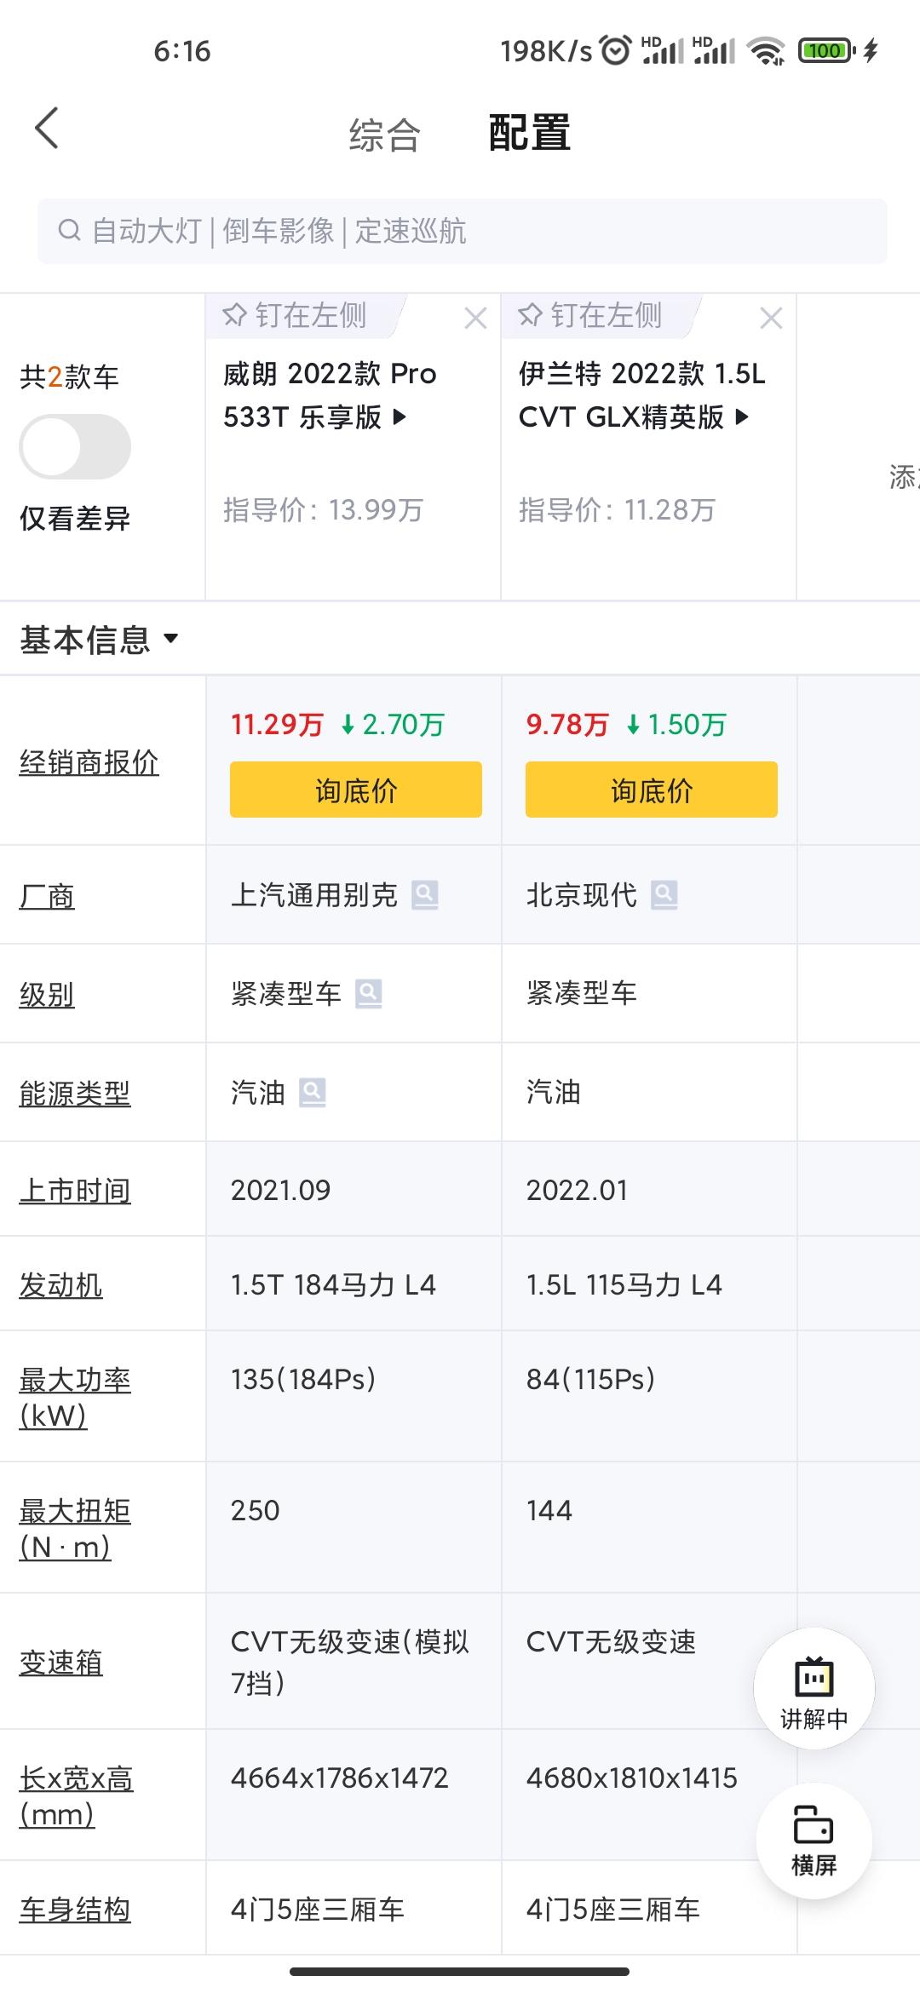The width and height of the screenshot is (920, 1993).
Task: Click 询底价 button for 威朗
Action: tap(356, 790)
